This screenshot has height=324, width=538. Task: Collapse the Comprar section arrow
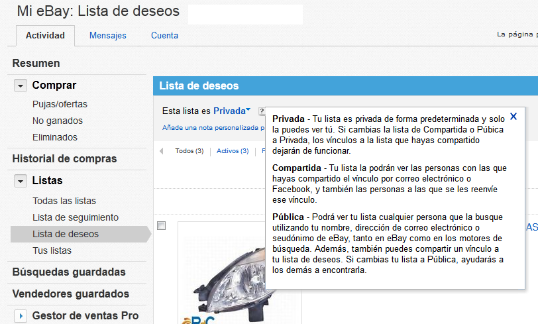pyautogui.click(x=21, y=85)
